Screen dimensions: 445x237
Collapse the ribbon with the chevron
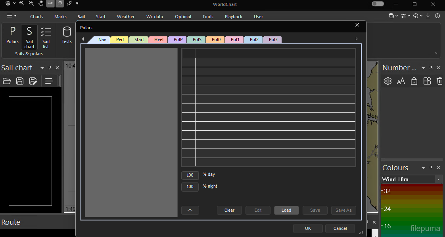[435, 53]
